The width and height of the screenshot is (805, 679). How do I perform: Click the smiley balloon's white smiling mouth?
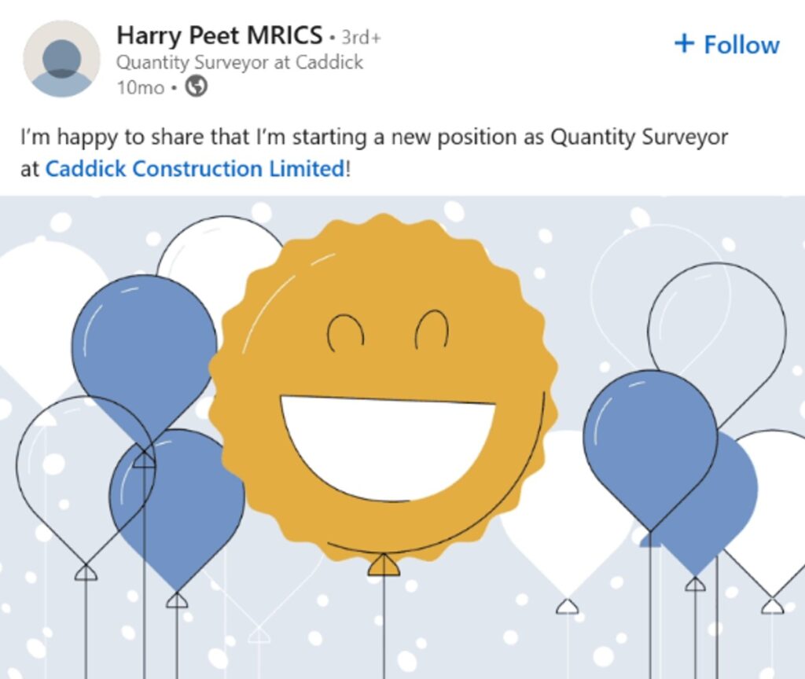click(x=388, y=444)
